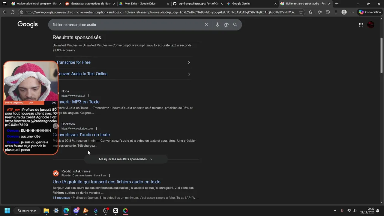The width and height of the screenshot is (384, 216).
Task: Open Convertissez l'audio en texte result
Action: [81, 135]
